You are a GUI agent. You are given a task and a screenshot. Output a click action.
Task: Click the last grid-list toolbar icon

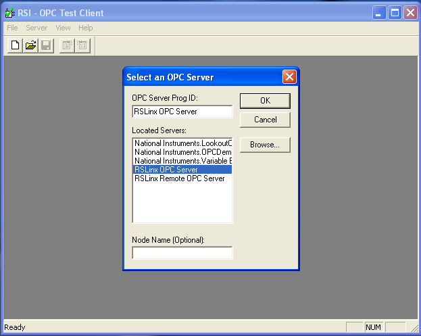(82, 45)
